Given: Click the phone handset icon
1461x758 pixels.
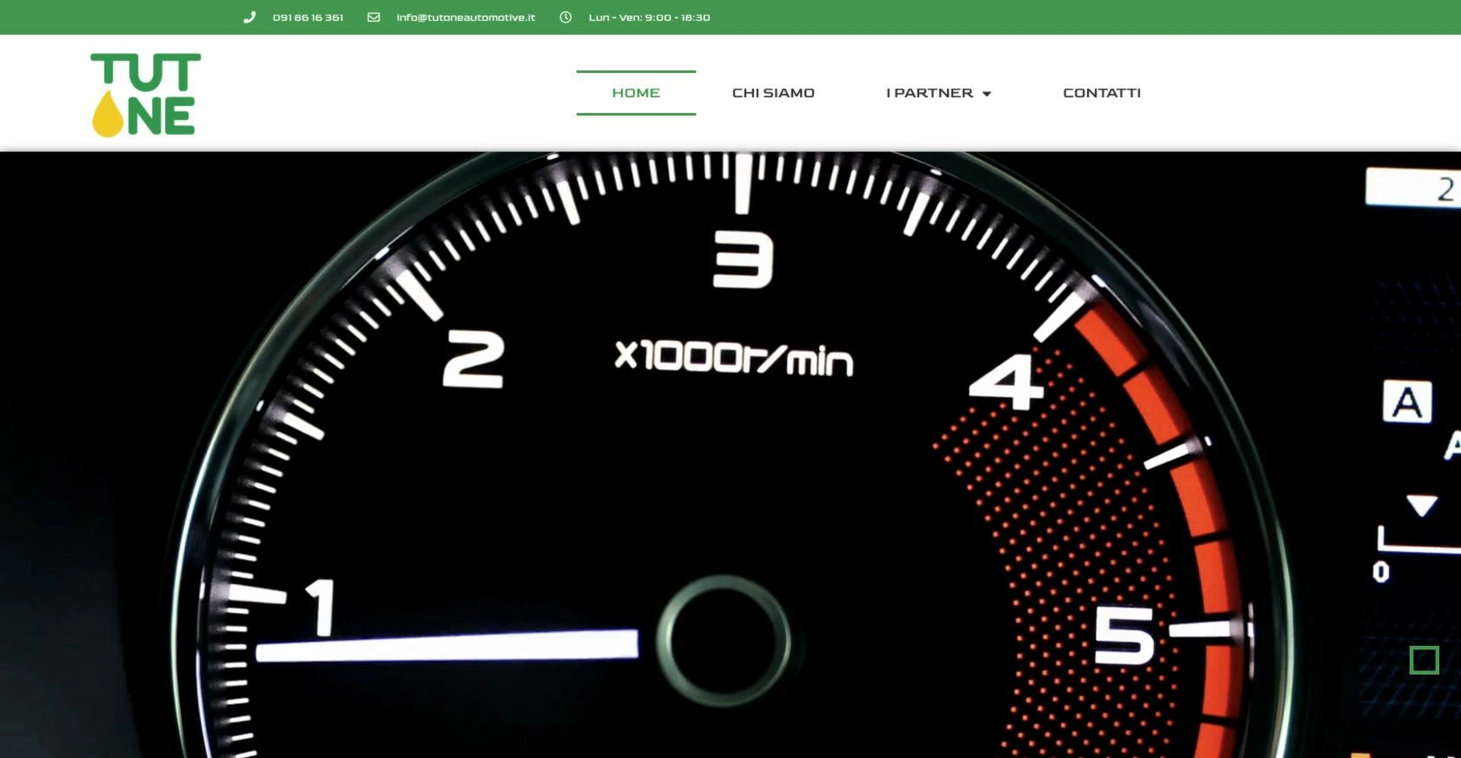Looking at the screenshot, I should click(x=250, y=17).
